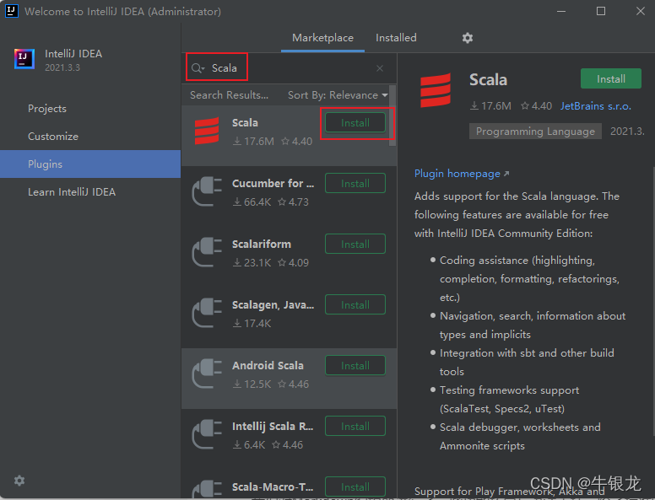Click the Cucumber for Scala plugin icon
The image size is (655, 500).
(x=207, y=191)
